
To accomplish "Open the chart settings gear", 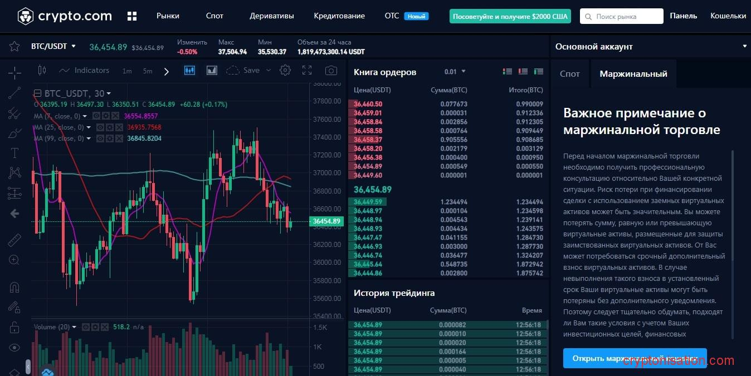I will pyautogui.click(x=285, y=71).
